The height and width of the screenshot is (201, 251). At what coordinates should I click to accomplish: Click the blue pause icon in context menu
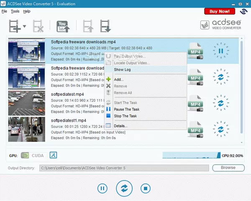click(x=108, y=109)
